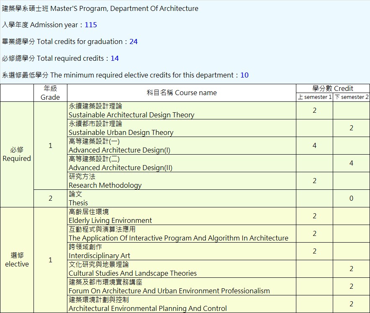This screenshot has width=370, height=313.
Task: Click the semester 2 column header
Action: pyautogui.click(x=351, y=97)
